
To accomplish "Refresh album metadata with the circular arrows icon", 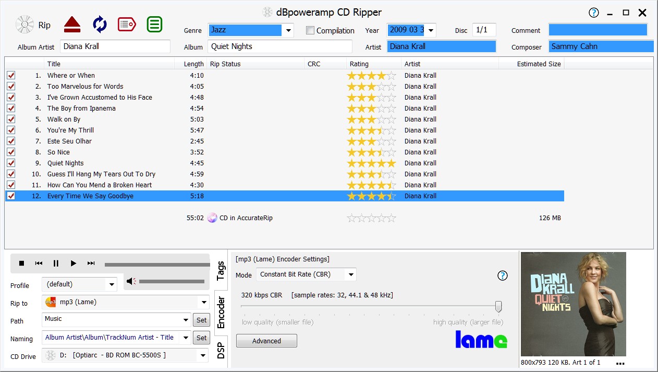I will pyautogui.click(x=99, y=25).
